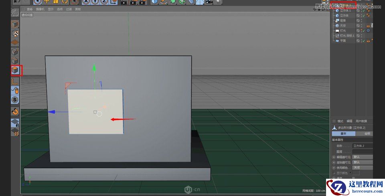Click the tweak mouse icon in left sidebar
This screenshot has width=385, height=196.
(x=15, y=91)
